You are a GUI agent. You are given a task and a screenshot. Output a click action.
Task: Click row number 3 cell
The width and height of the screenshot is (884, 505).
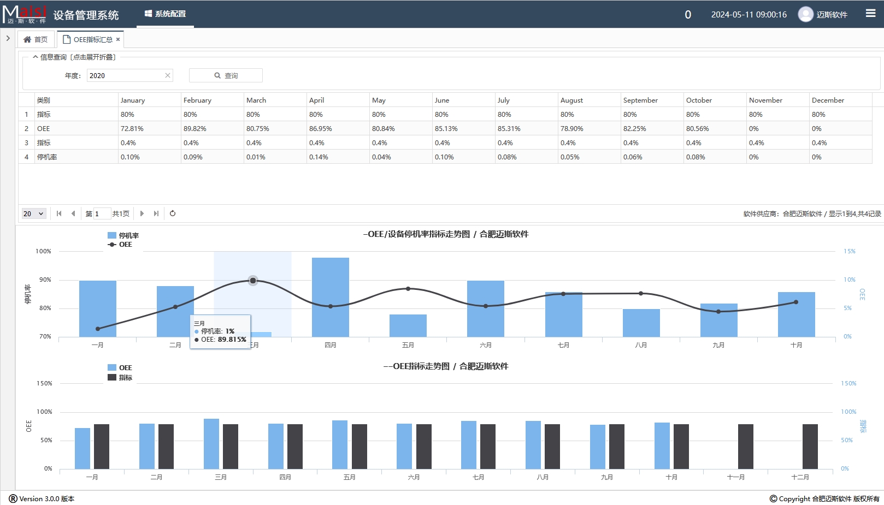click(26, 143)
